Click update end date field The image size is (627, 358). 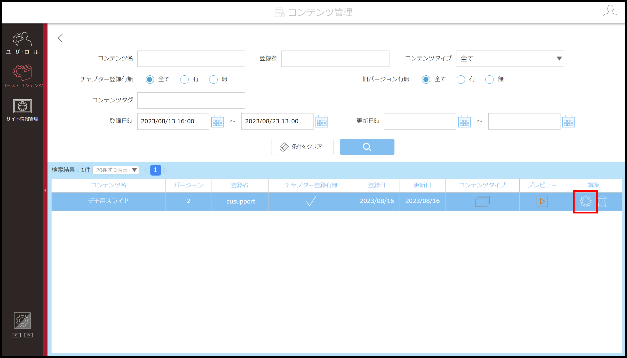[x=524, y=121]
